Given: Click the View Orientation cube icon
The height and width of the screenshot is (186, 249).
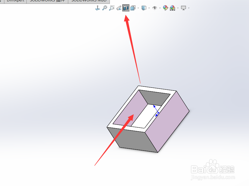Looking at the screenshot, I should point(133,8).
